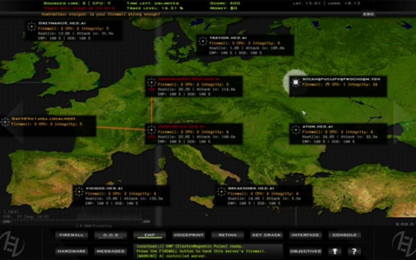This screenshot has width=416, height=260.
Task: Run the KEY CRACK tool
Action: (266, 235)
